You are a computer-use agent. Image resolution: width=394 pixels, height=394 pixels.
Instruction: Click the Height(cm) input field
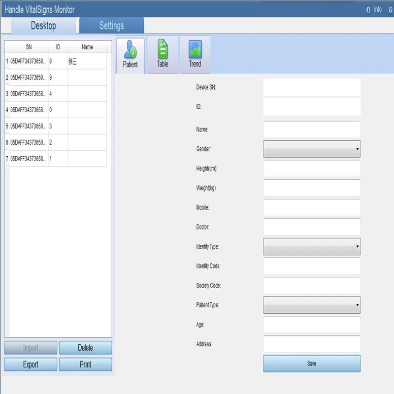point(312,168)
